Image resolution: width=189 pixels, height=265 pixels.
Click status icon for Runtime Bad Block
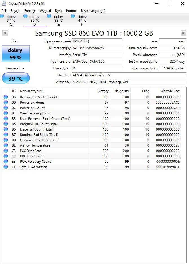[x=6, y=134]
